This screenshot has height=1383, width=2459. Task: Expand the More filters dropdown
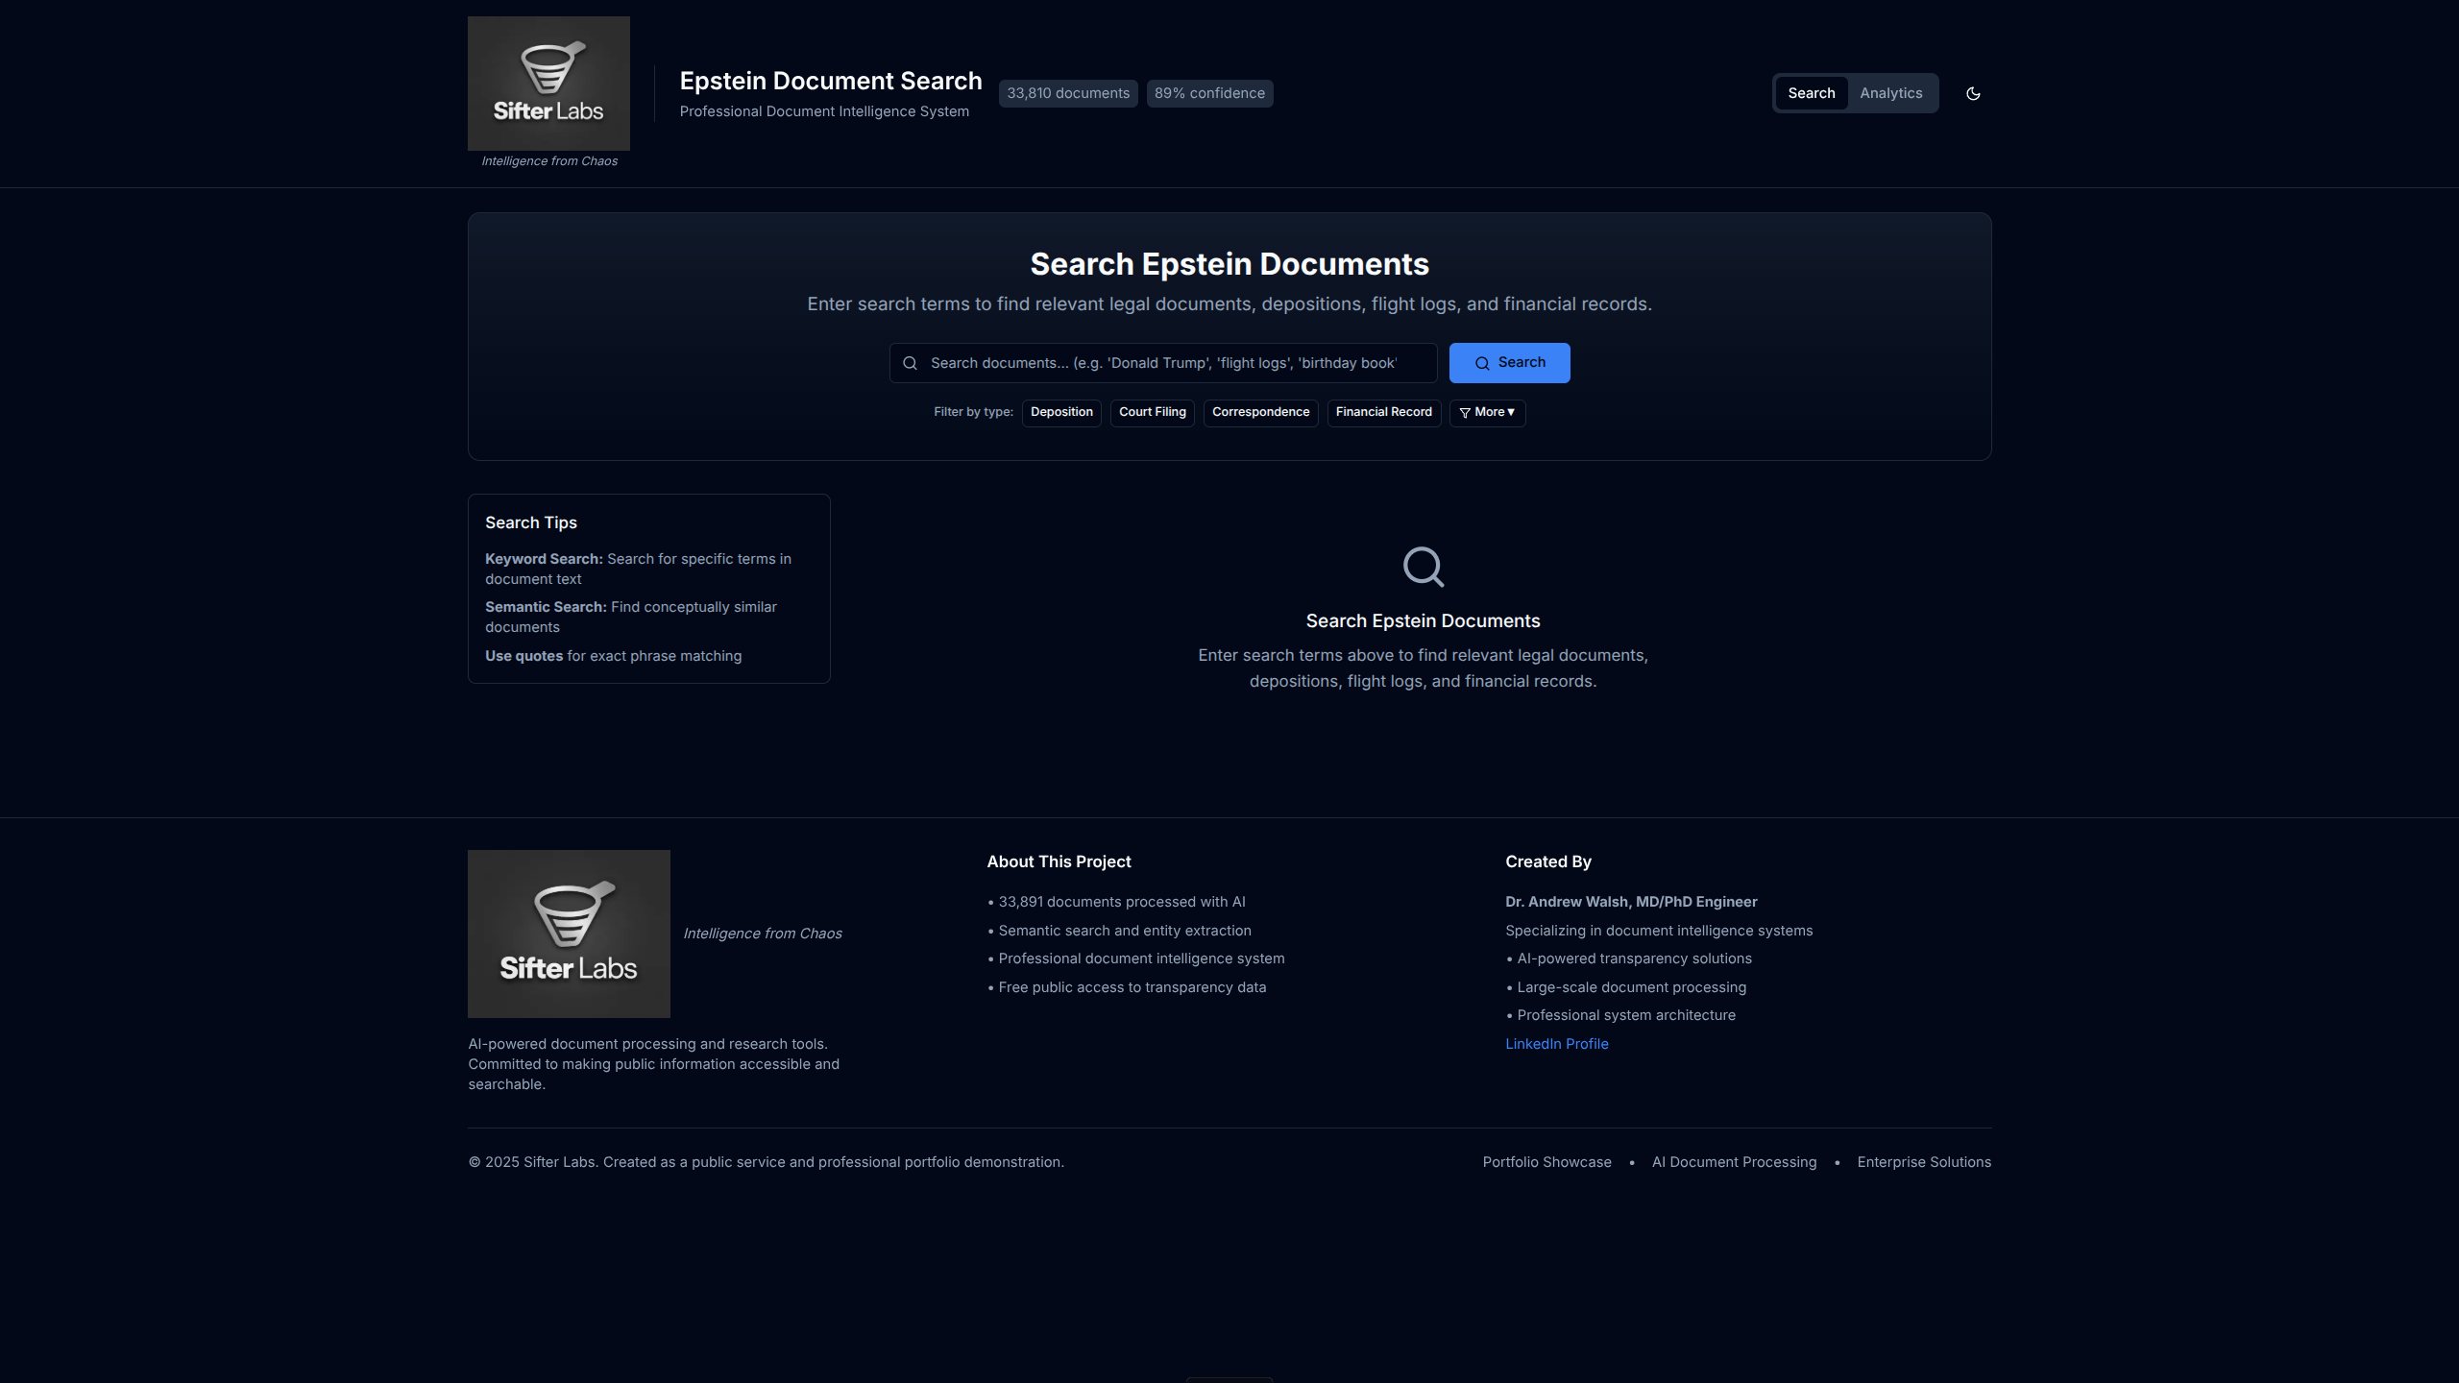pyautogui.click(x=1487, y=412)
